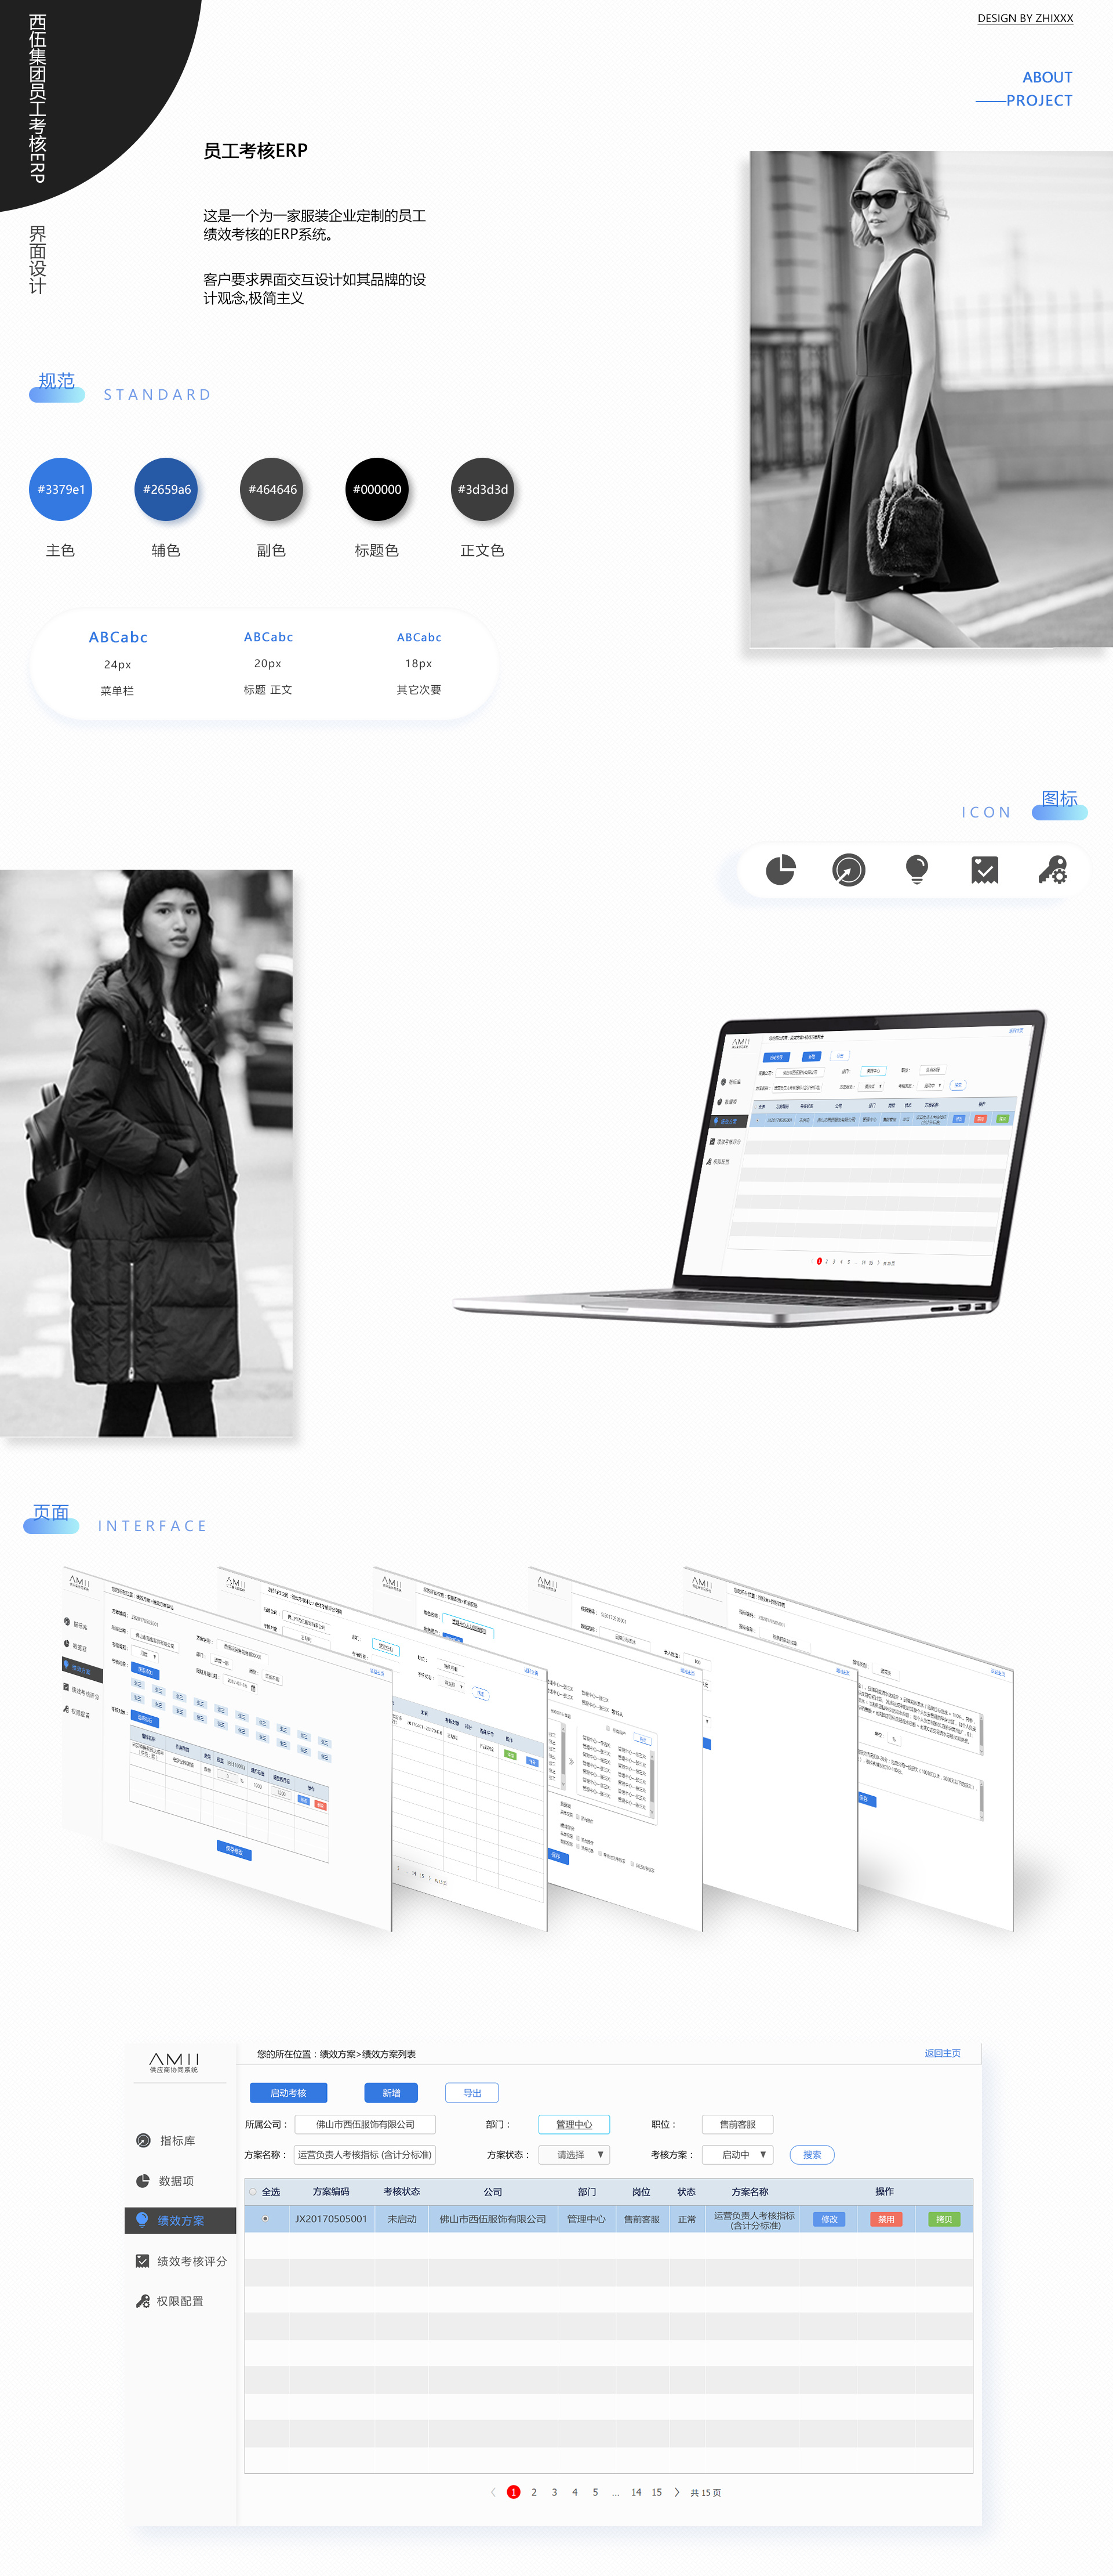Click the pie chart icon in icon set
1113x2576 pixels.
780,870
